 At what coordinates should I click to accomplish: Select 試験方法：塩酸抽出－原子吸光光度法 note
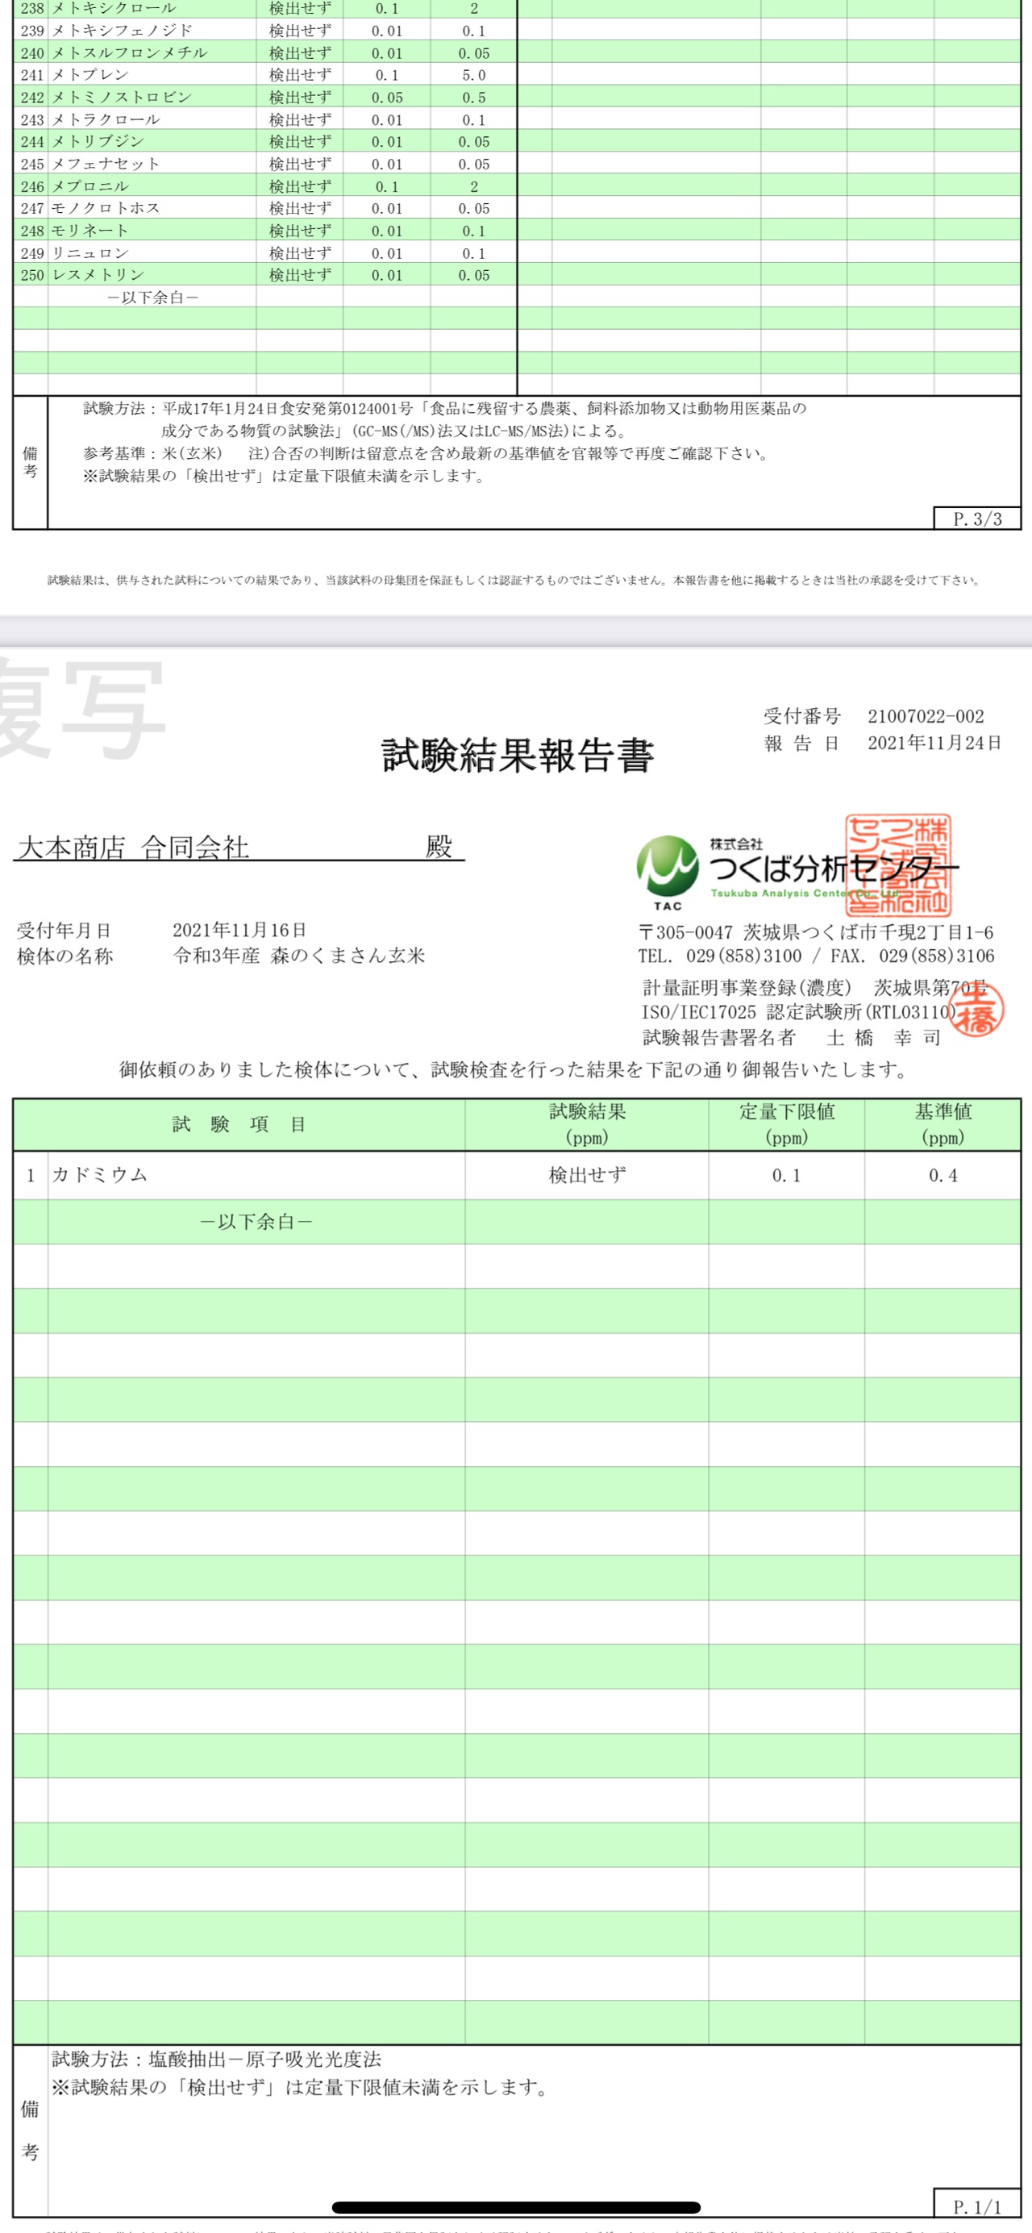[x=217, y=2059]
